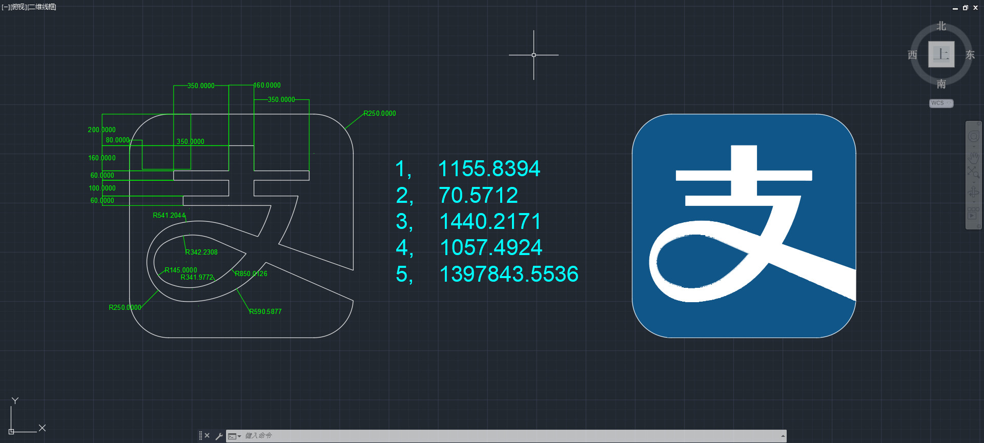This screenshot has width=984, height=443.
Task: Close the command line window
Action: pyautogui.click(x=207, y=436)
